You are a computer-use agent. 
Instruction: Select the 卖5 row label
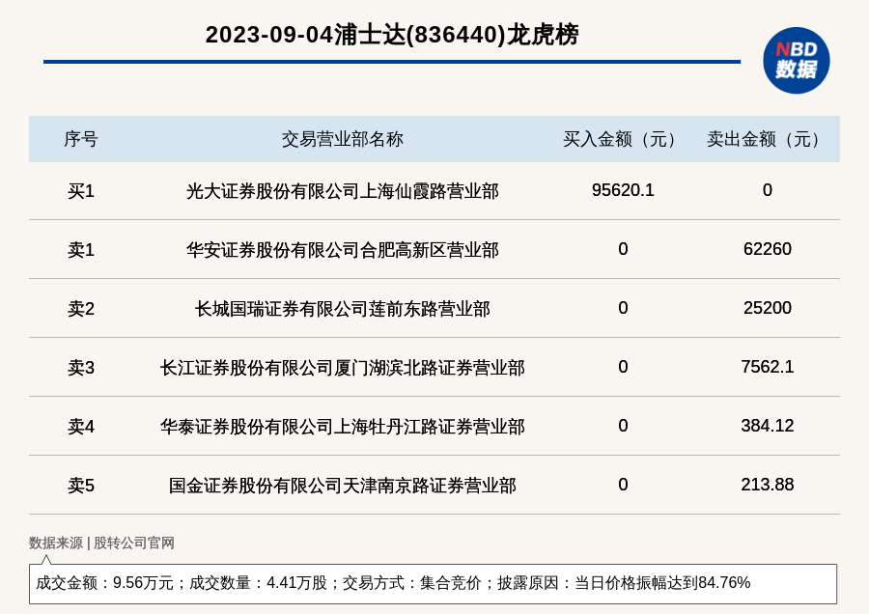tap(81, 486)
